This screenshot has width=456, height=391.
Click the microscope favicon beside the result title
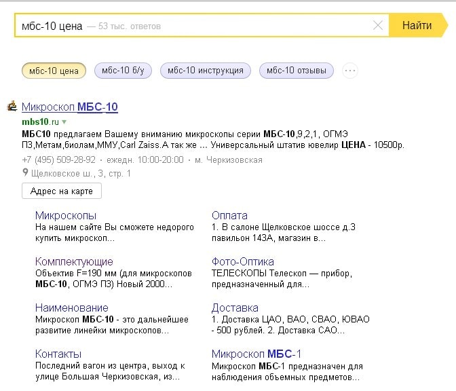click(x=12, y=106)
